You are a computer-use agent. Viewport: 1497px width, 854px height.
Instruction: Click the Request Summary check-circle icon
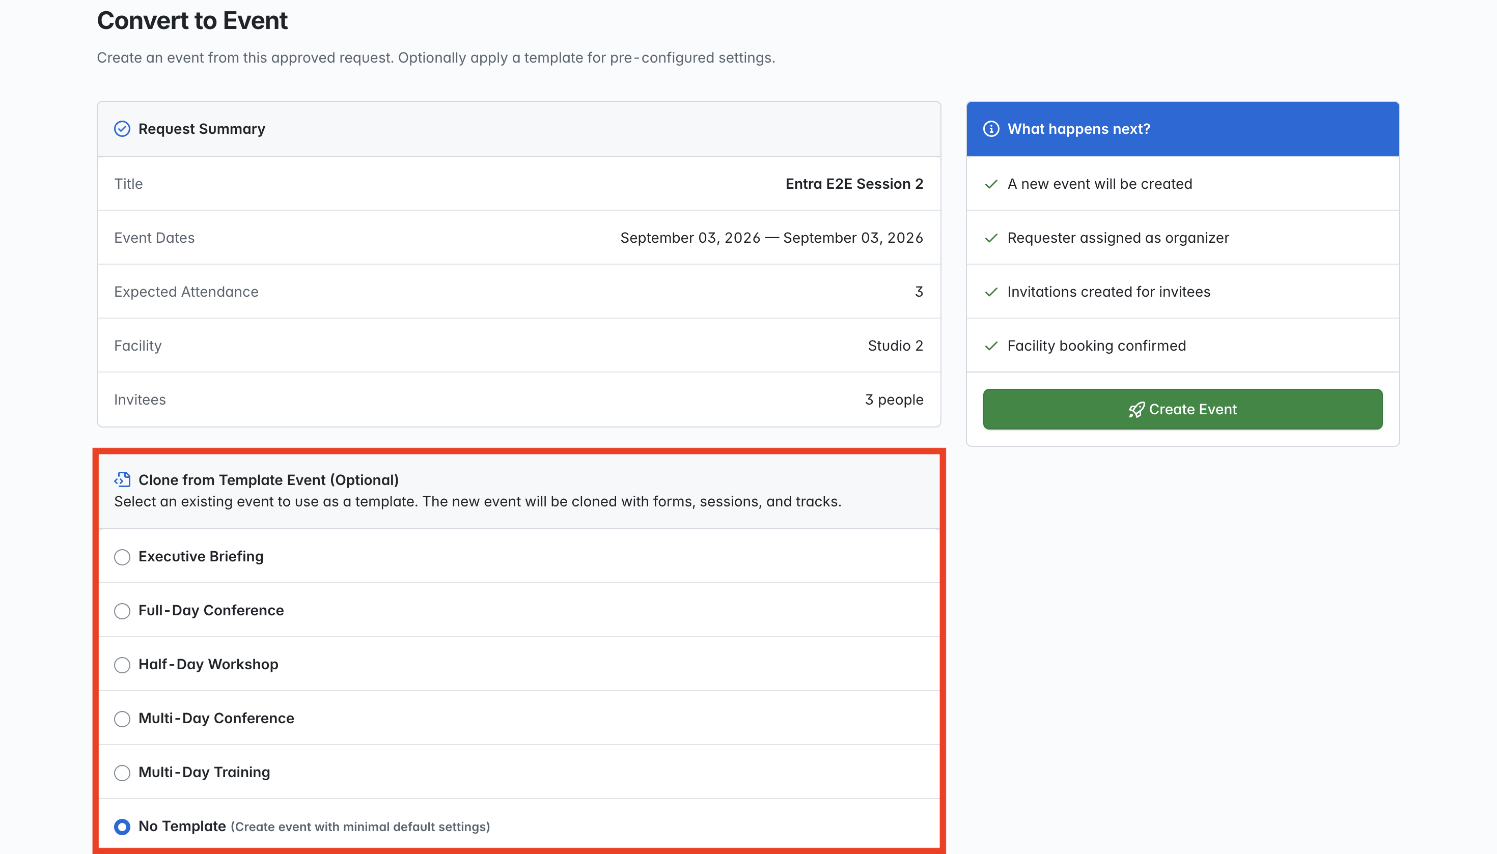pyautogui.click(x=122, y=129)
